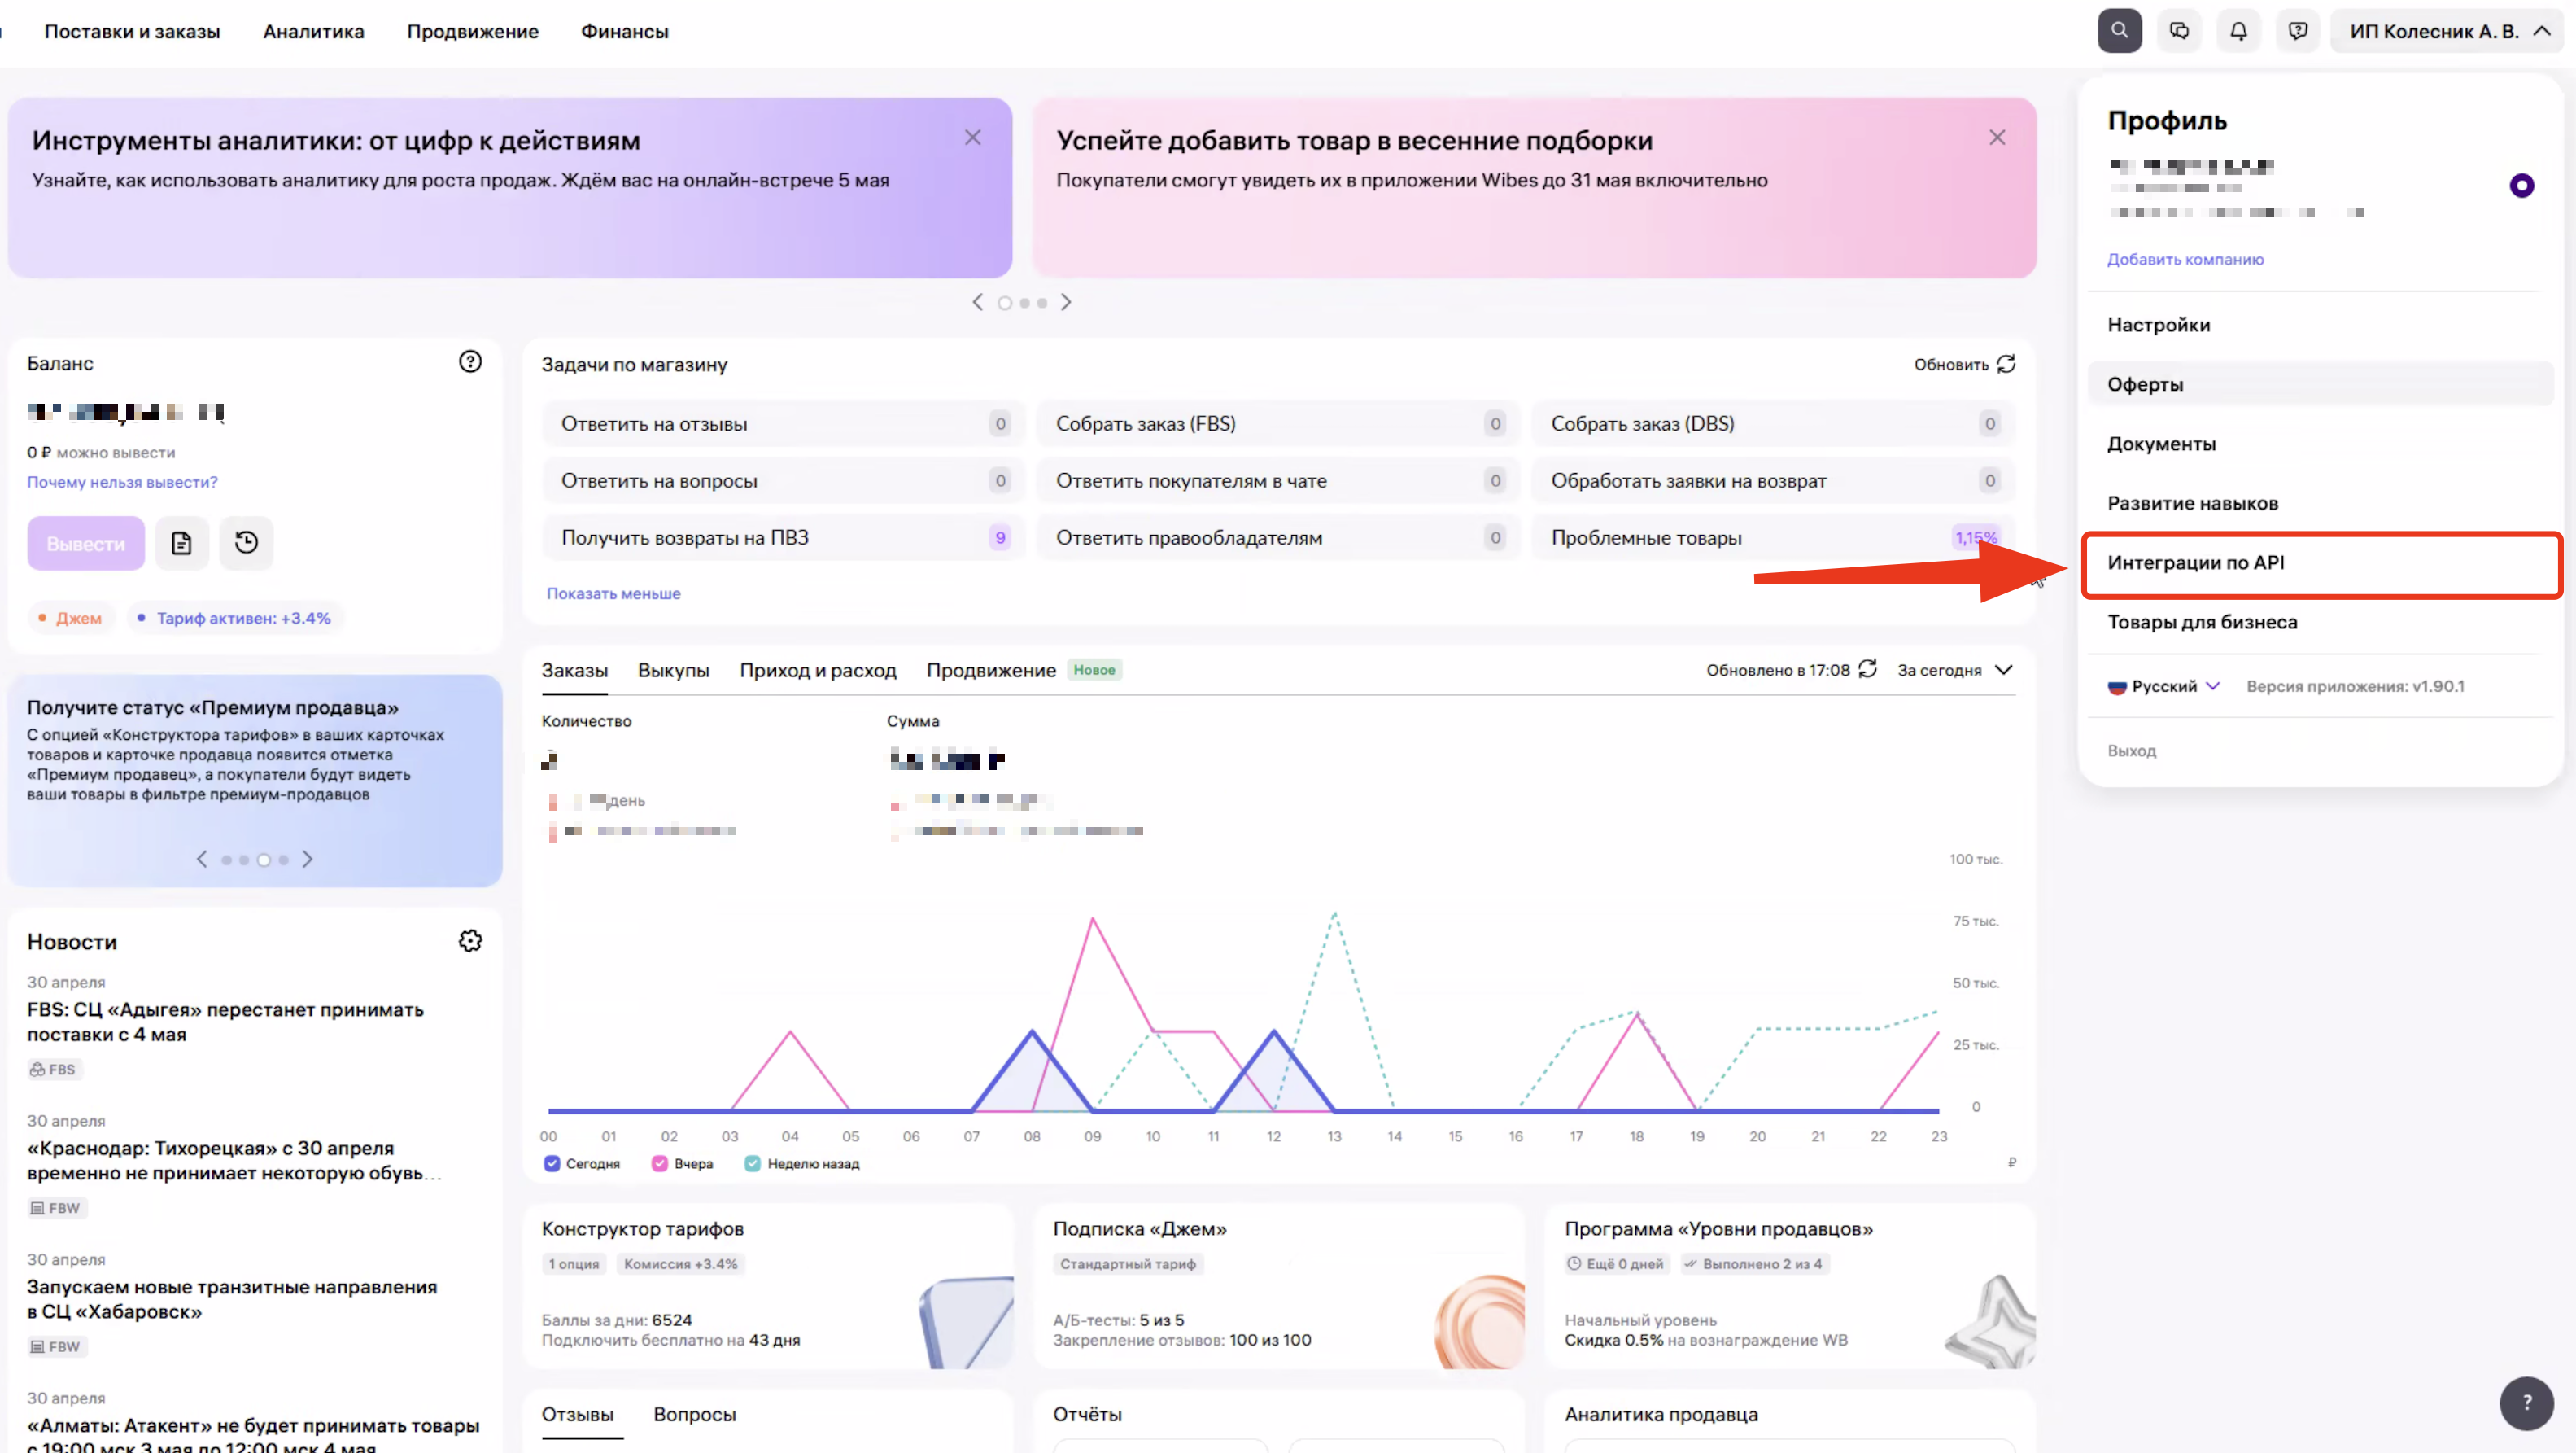Viewport: 2576px width, 1453px height.
Task: Open the search icon in top bar
Action: click(x=2119, y=31)
